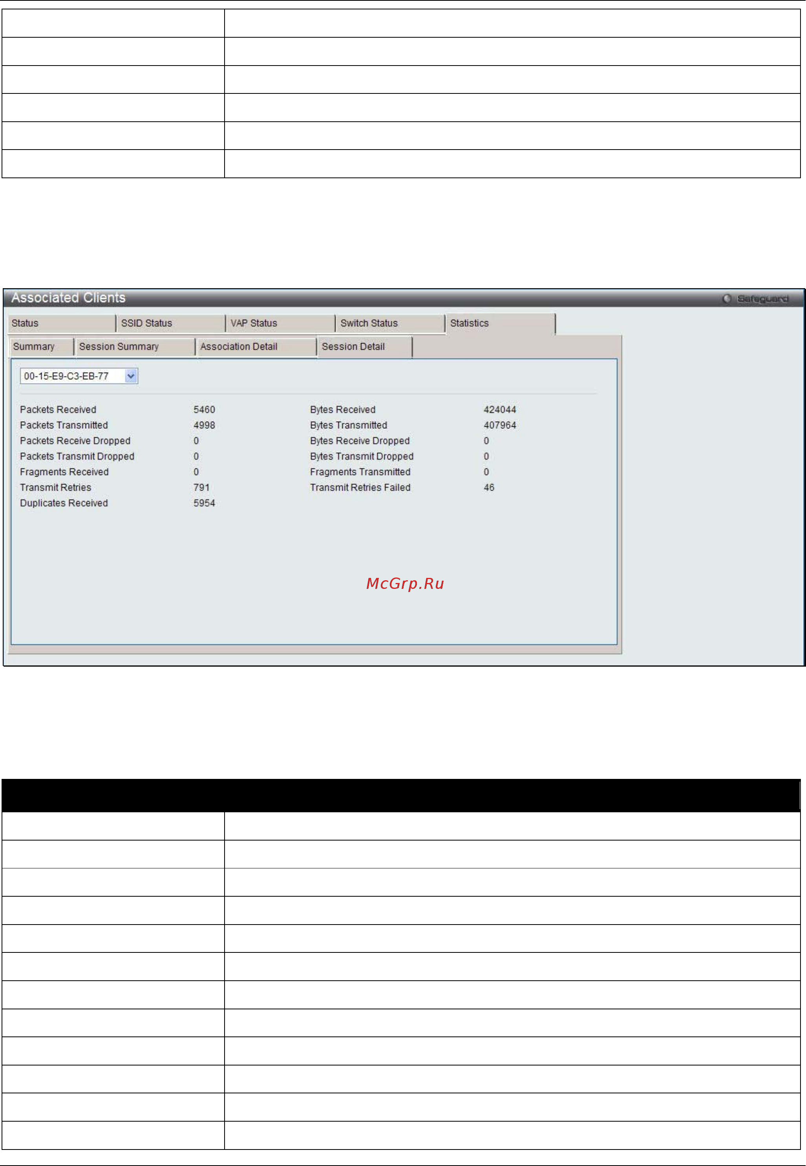Click the Packets Received label

[58, 409]
